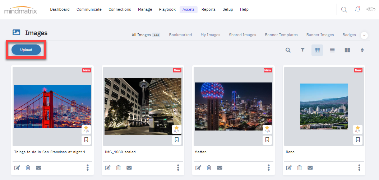Open the IMG_1080-scaled thumbnail
The width and height of the screenshot is (379, 180).
pos(143,106)
